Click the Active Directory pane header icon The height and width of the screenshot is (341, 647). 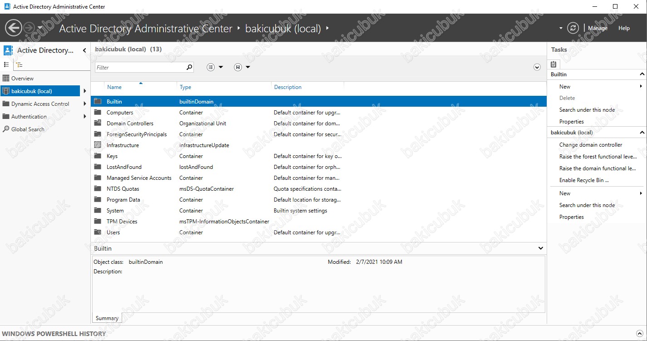8,50
